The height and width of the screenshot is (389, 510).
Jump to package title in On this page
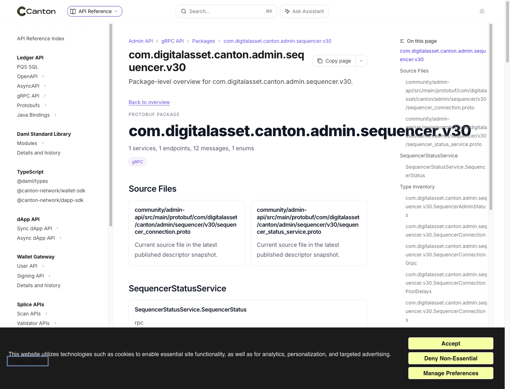tap(443, 55)
